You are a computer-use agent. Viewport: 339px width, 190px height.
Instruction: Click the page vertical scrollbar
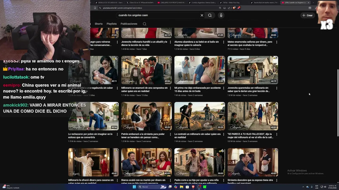(x=338, y=103)
